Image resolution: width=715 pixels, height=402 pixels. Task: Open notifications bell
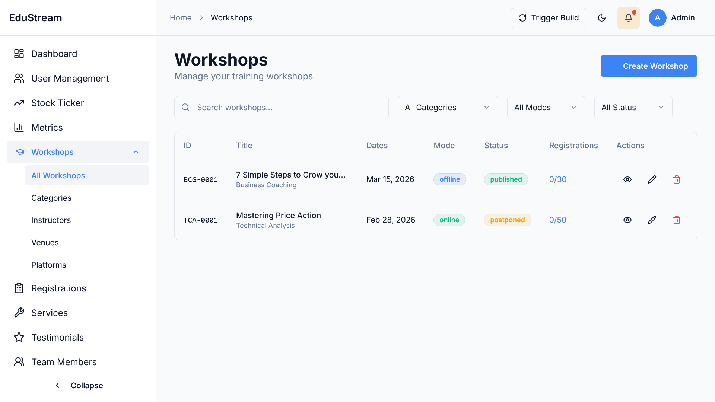(x=629, y=18)
